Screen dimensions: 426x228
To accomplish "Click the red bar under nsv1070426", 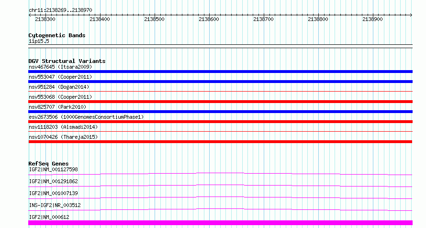I will click(220, 142).
